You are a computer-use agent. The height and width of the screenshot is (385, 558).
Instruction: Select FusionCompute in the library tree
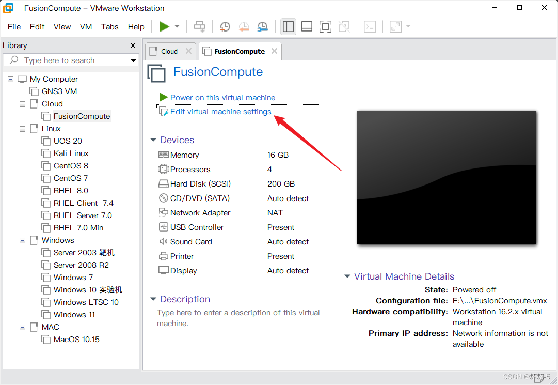pos(82,116)
